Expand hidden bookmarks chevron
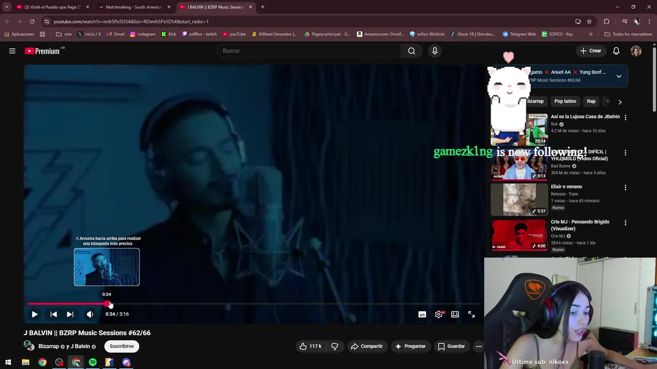This screenshot has width=657, height=369. click(591, 34)
